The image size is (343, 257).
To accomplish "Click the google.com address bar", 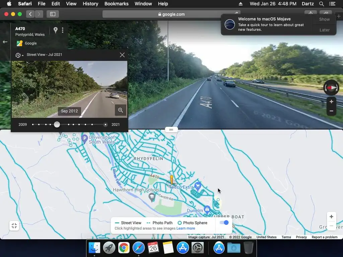I will (171, 14).
